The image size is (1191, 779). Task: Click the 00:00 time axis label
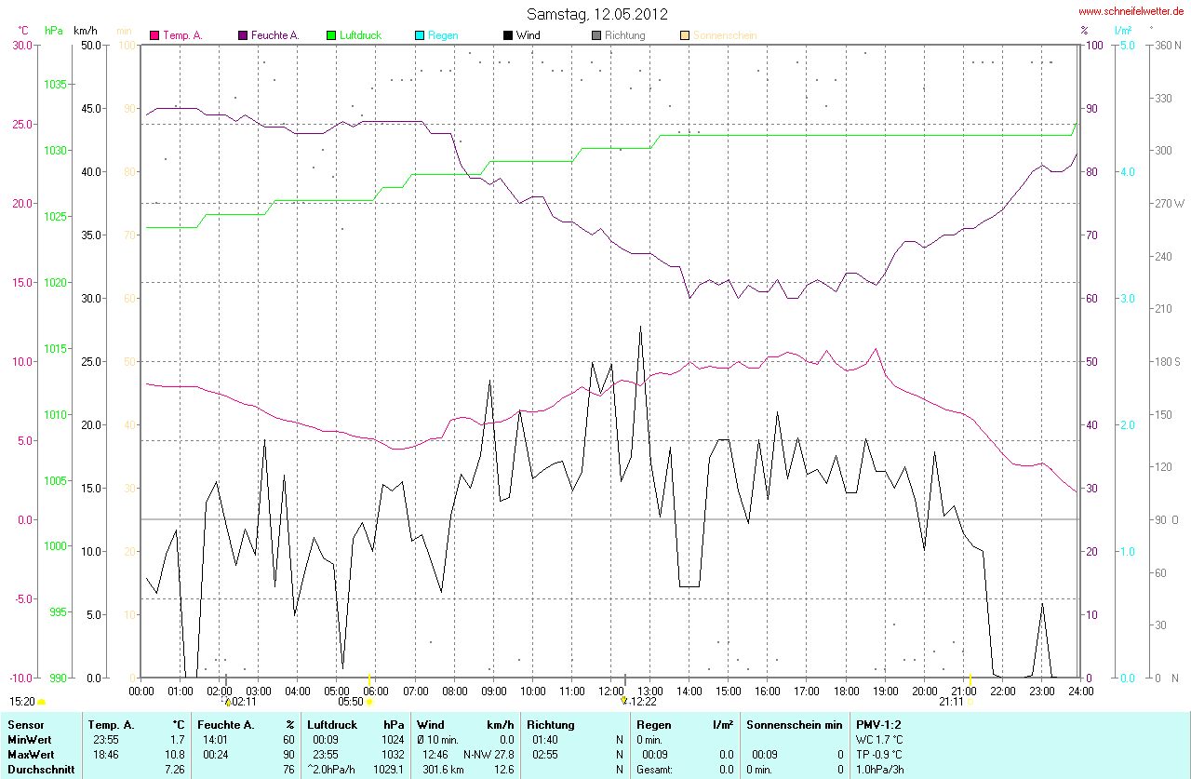[x=141, y=690]
